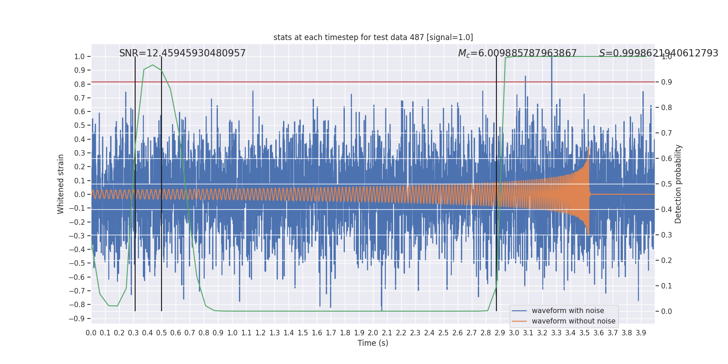The image size is (728, 364).
Task: Click the green detection curve peak near 0.4 s
Action: point(153,65)
